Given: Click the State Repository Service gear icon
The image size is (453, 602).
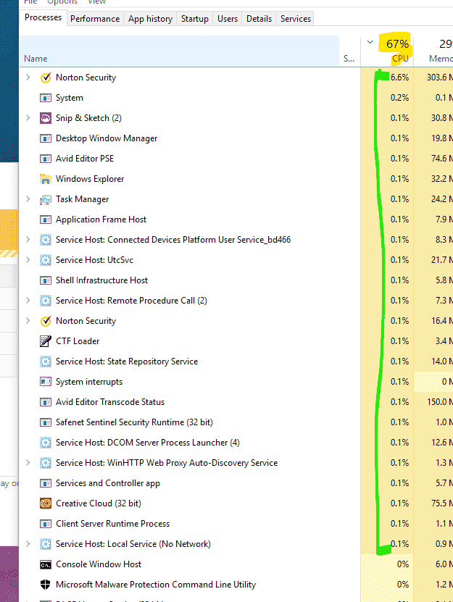Looking at the screenshot, I should (46, 361).
